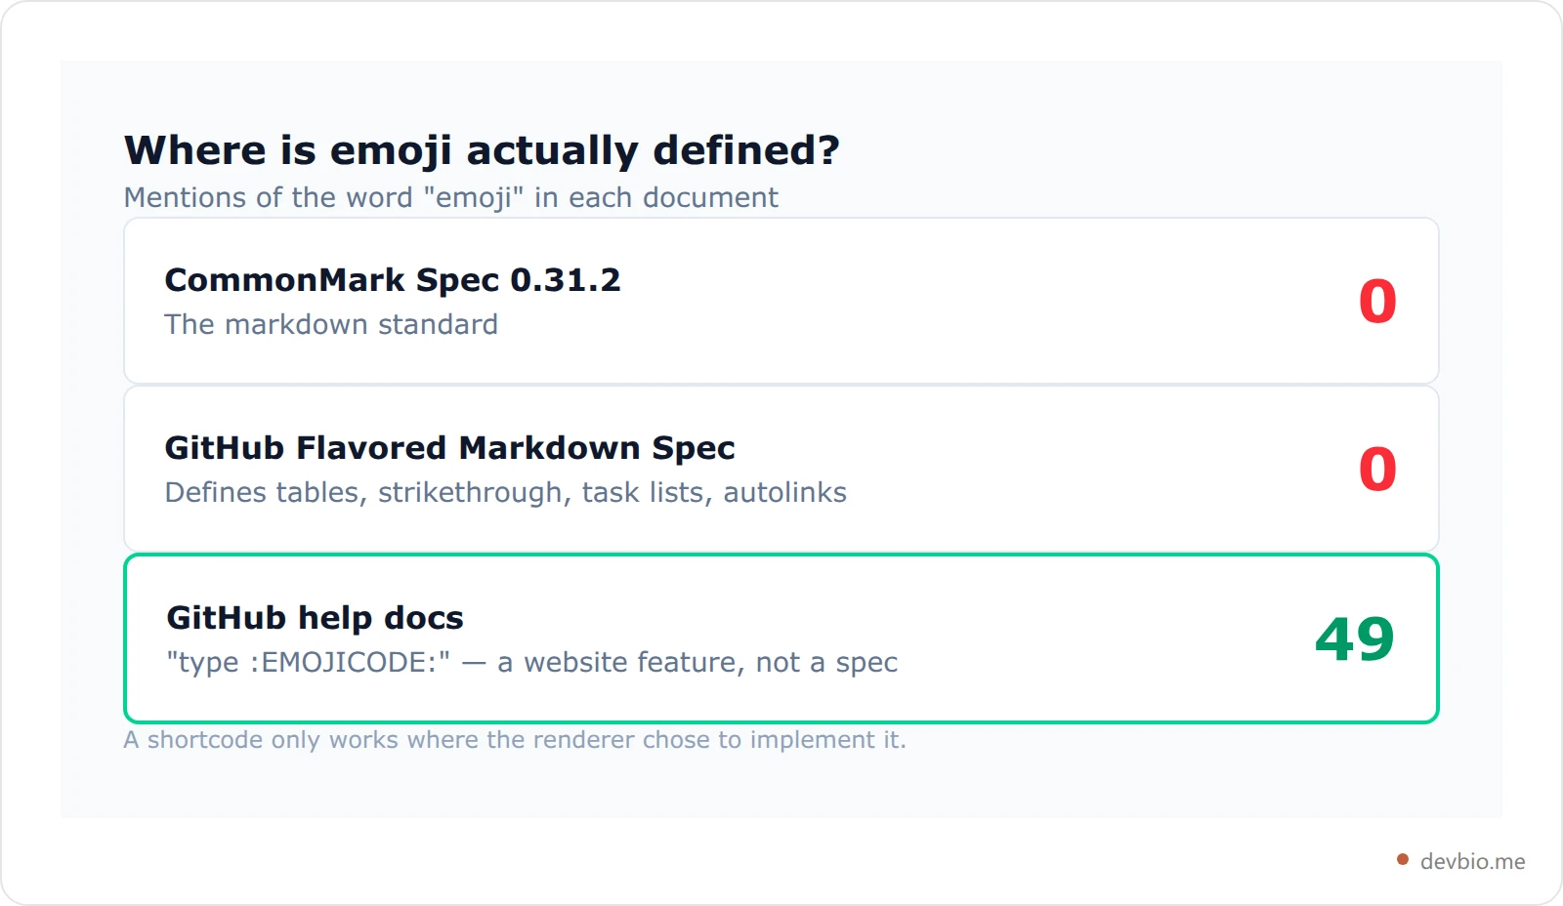Click the orange dot beside devbio.me
Image resolution: width=1563 pixels, height=906 pixels.
(1403, 860)
